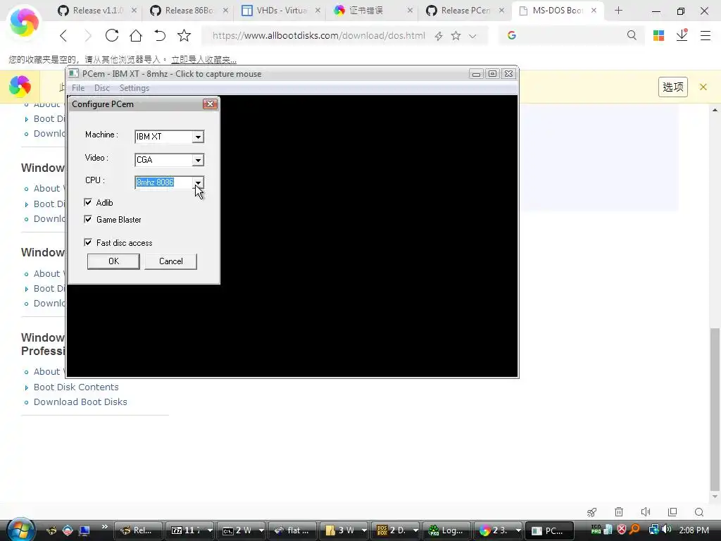Open the PCem Disc menu
Viewport: 721px width, 541px height.
pyautogui.click(x=102, y=88)
